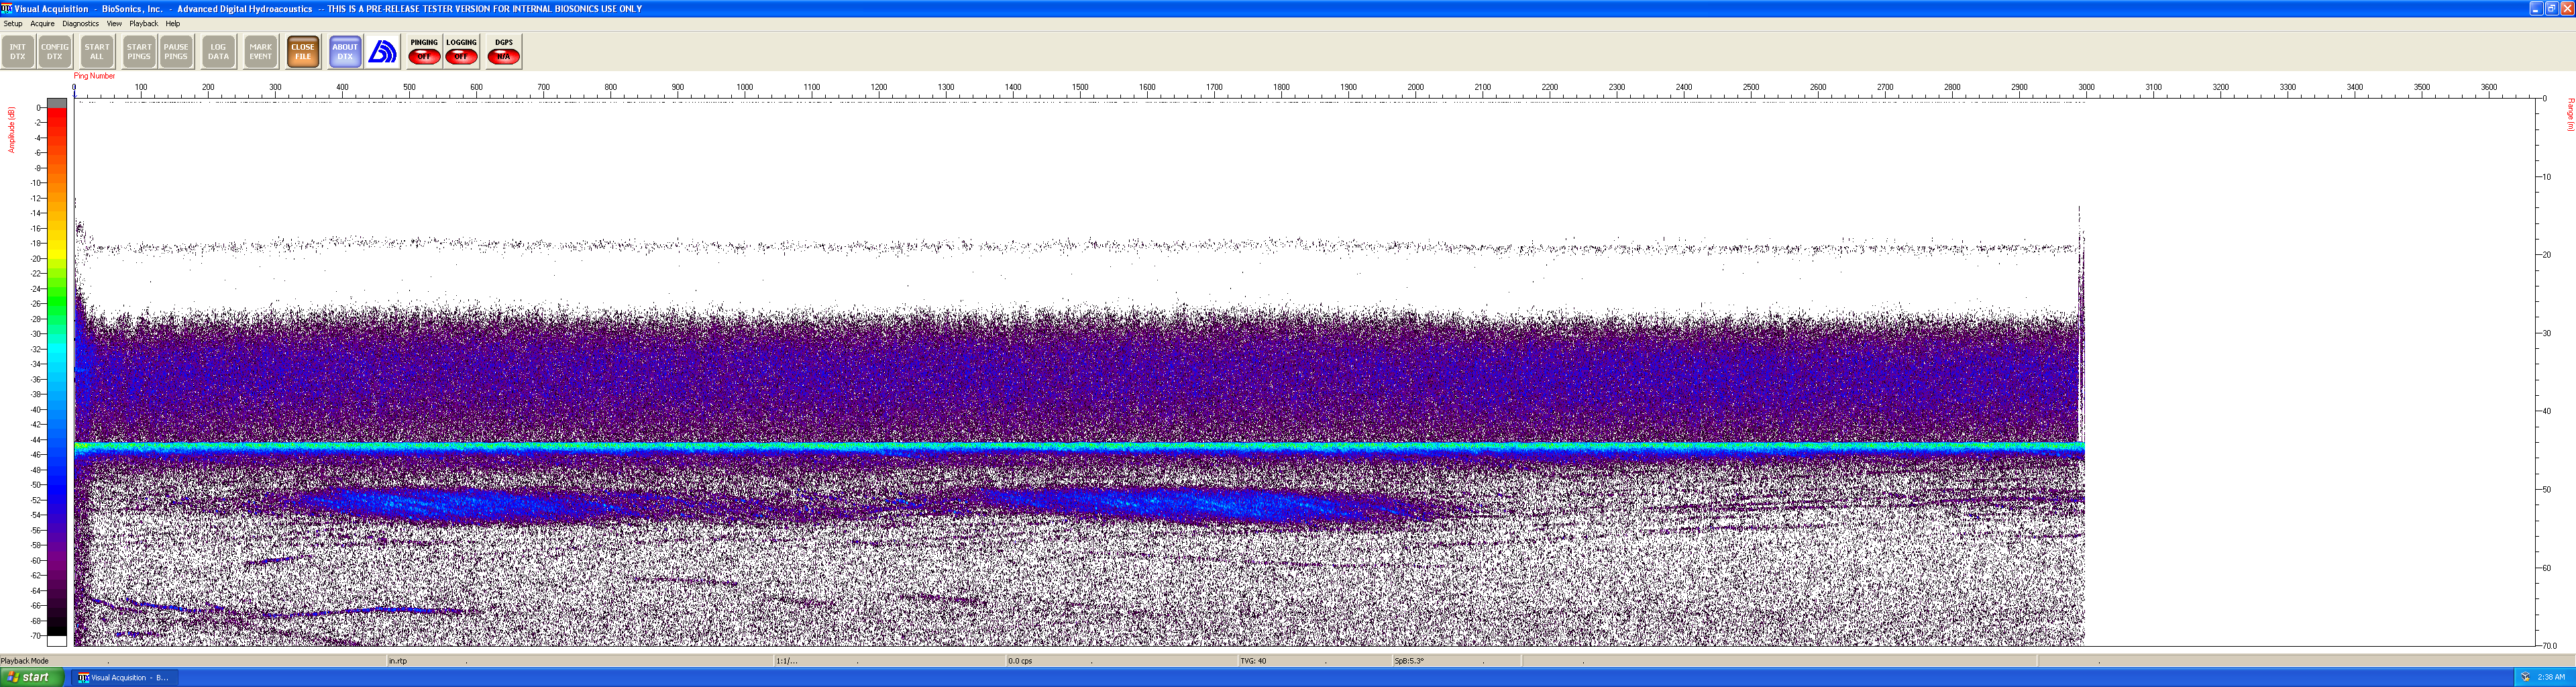2576x687 pixels.
Task: Click the '0.0 cps' status entry
Action: pyautogui.click(x=1020, y=661)
